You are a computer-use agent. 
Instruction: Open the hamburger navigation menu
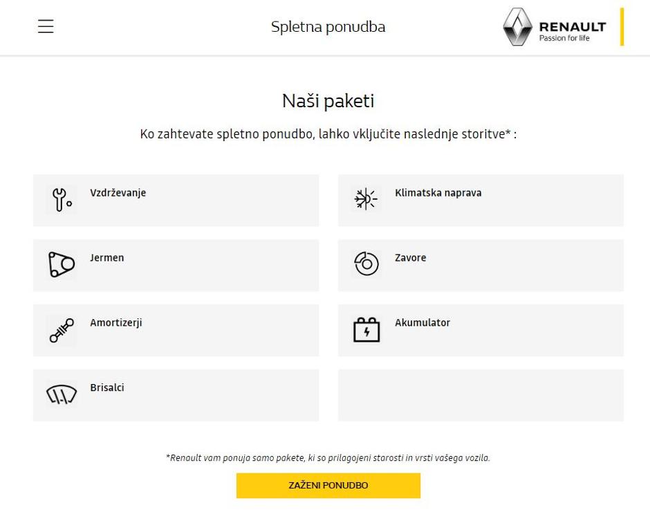[x=45, y=26]
